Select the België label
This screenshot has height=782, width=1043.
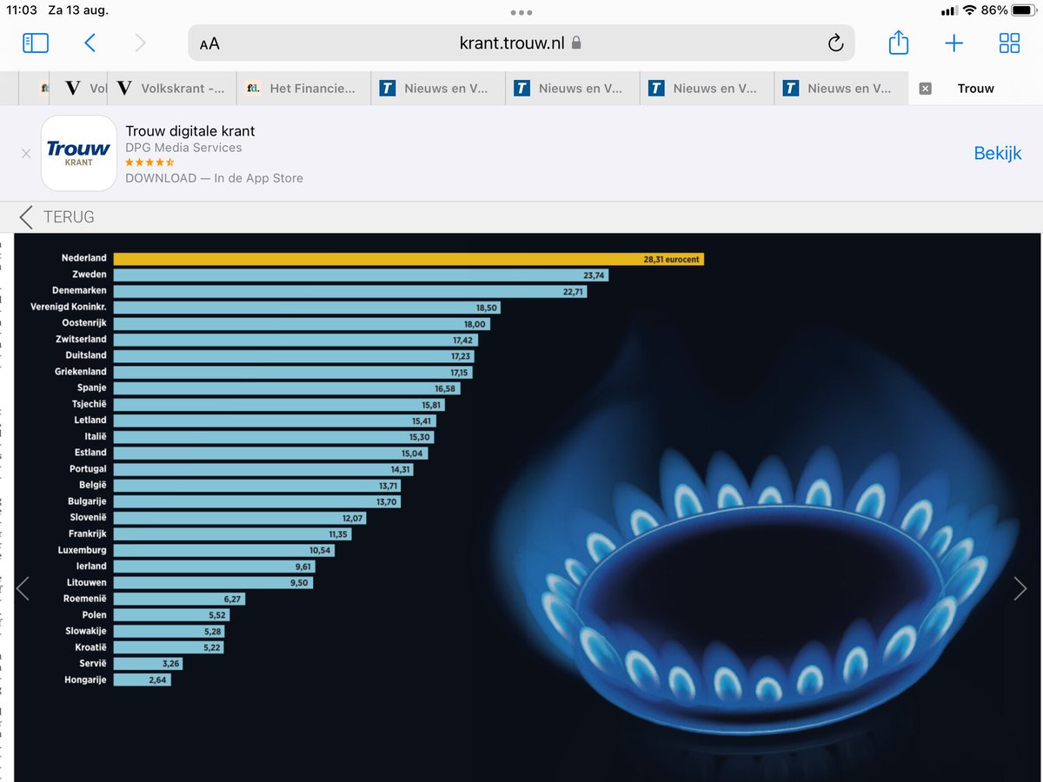pyautogui.click(x=93, y=485)
